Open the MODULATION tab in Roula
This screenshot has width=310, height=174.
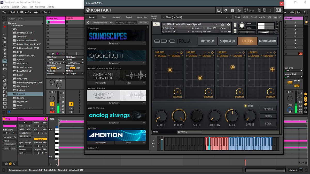pyautogui.click(x=267, y=41)
